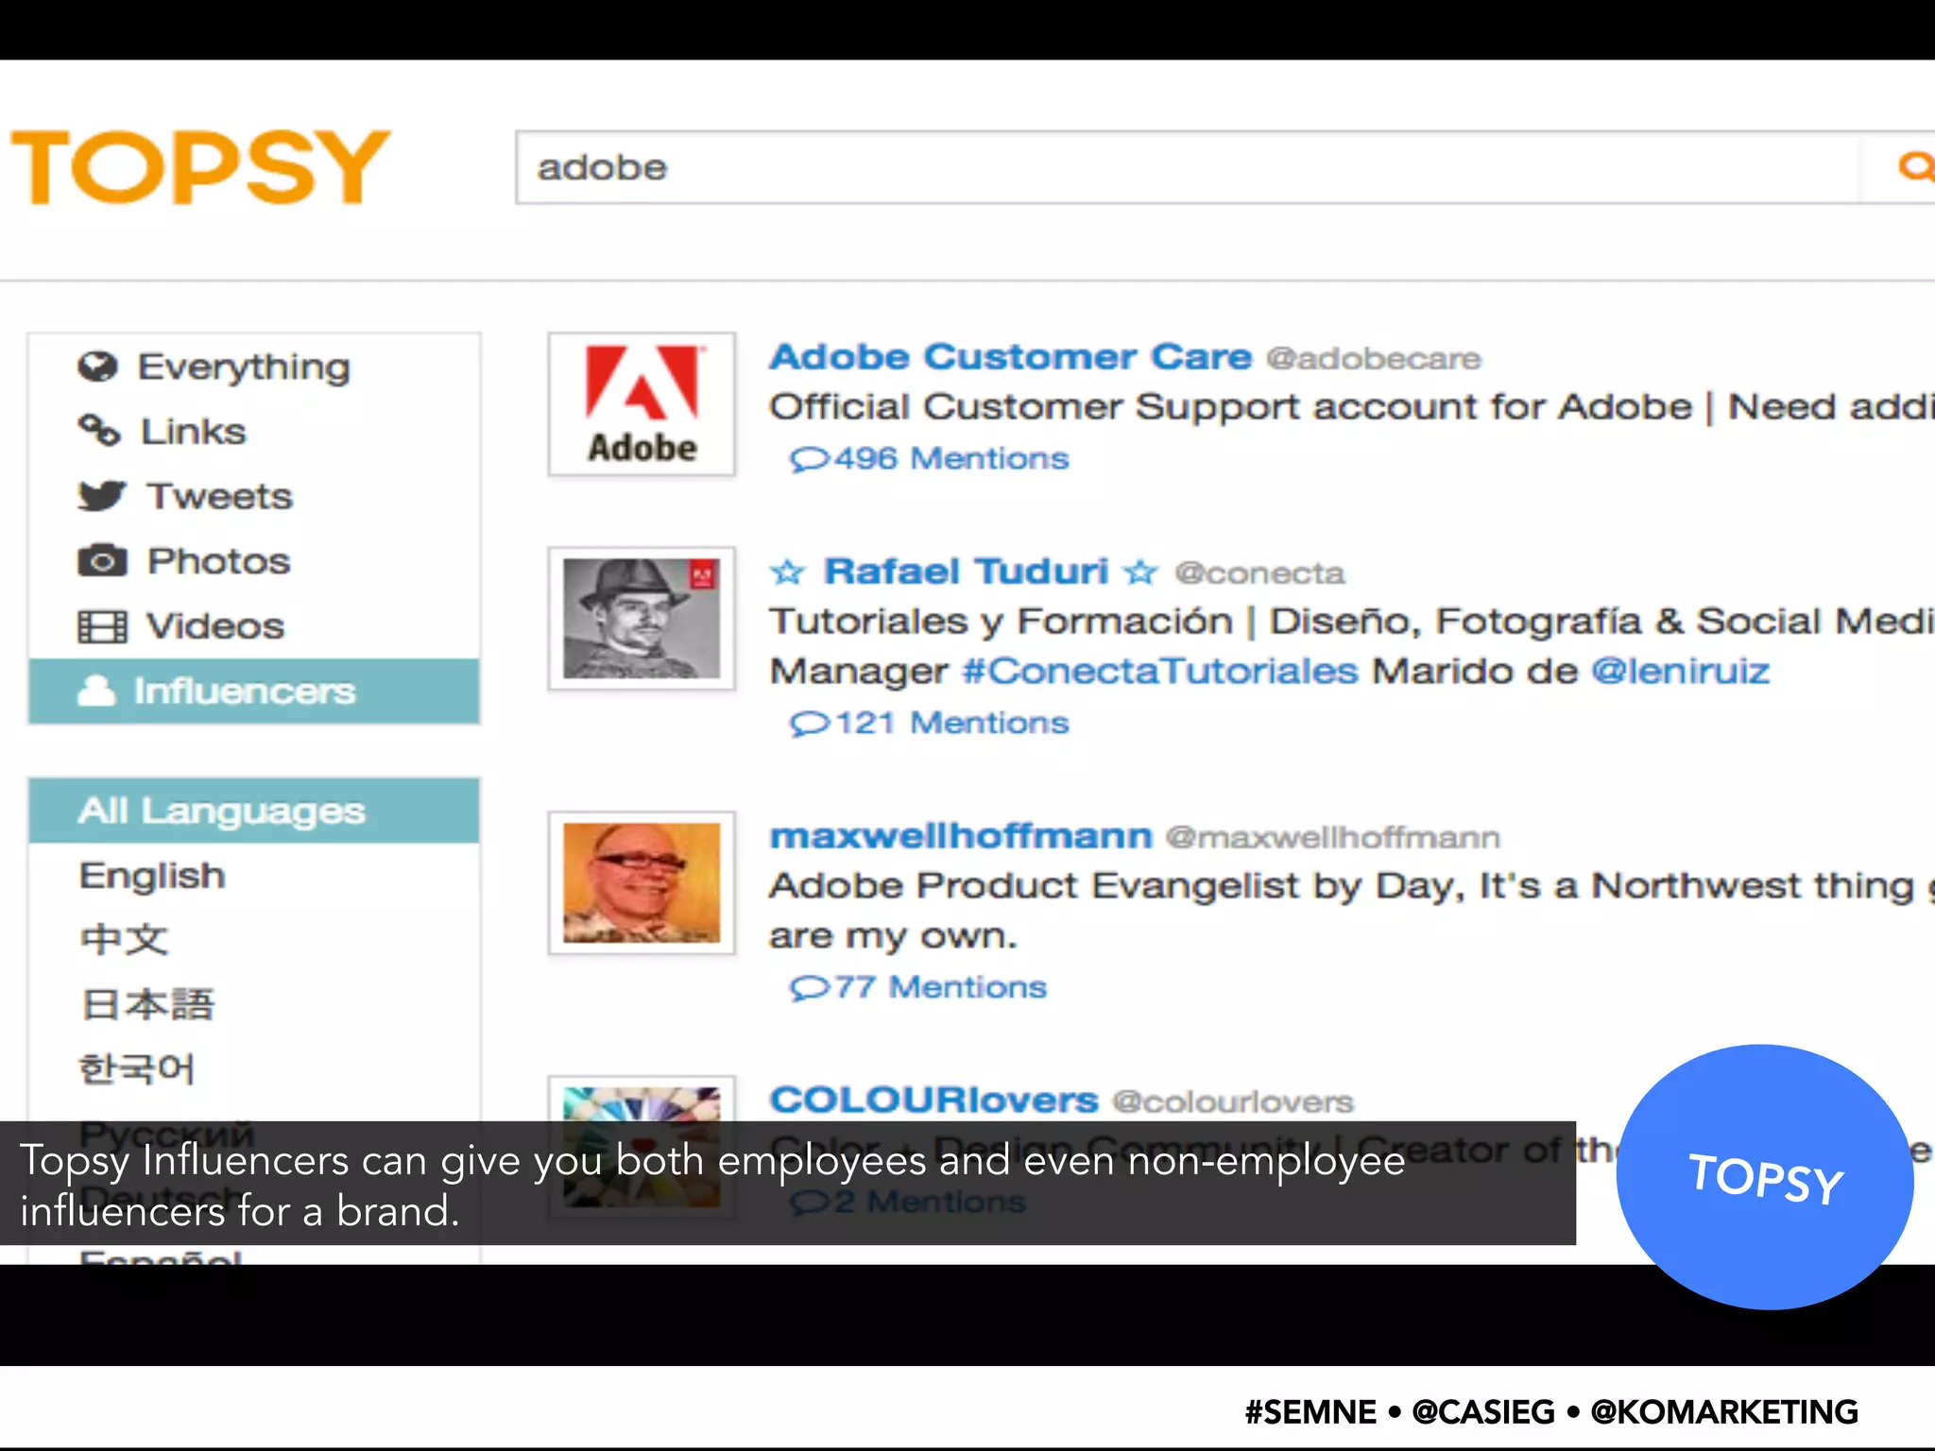Click the #SEMNE footer hashtag text
1935x1451 pixels.
(1310, 1411)
